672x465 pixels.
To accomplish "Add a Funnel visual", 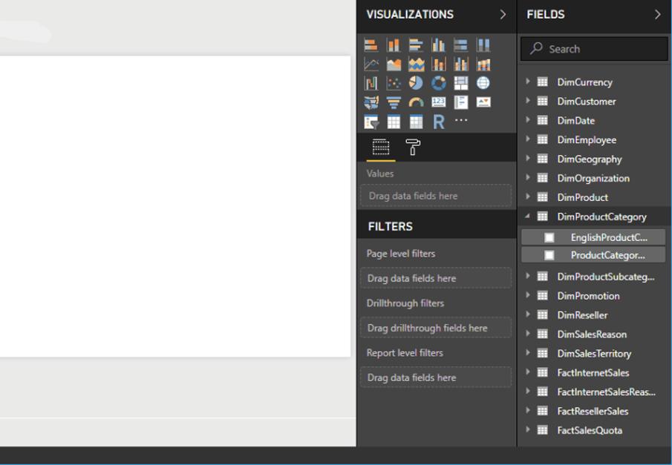I will [394, 102].
